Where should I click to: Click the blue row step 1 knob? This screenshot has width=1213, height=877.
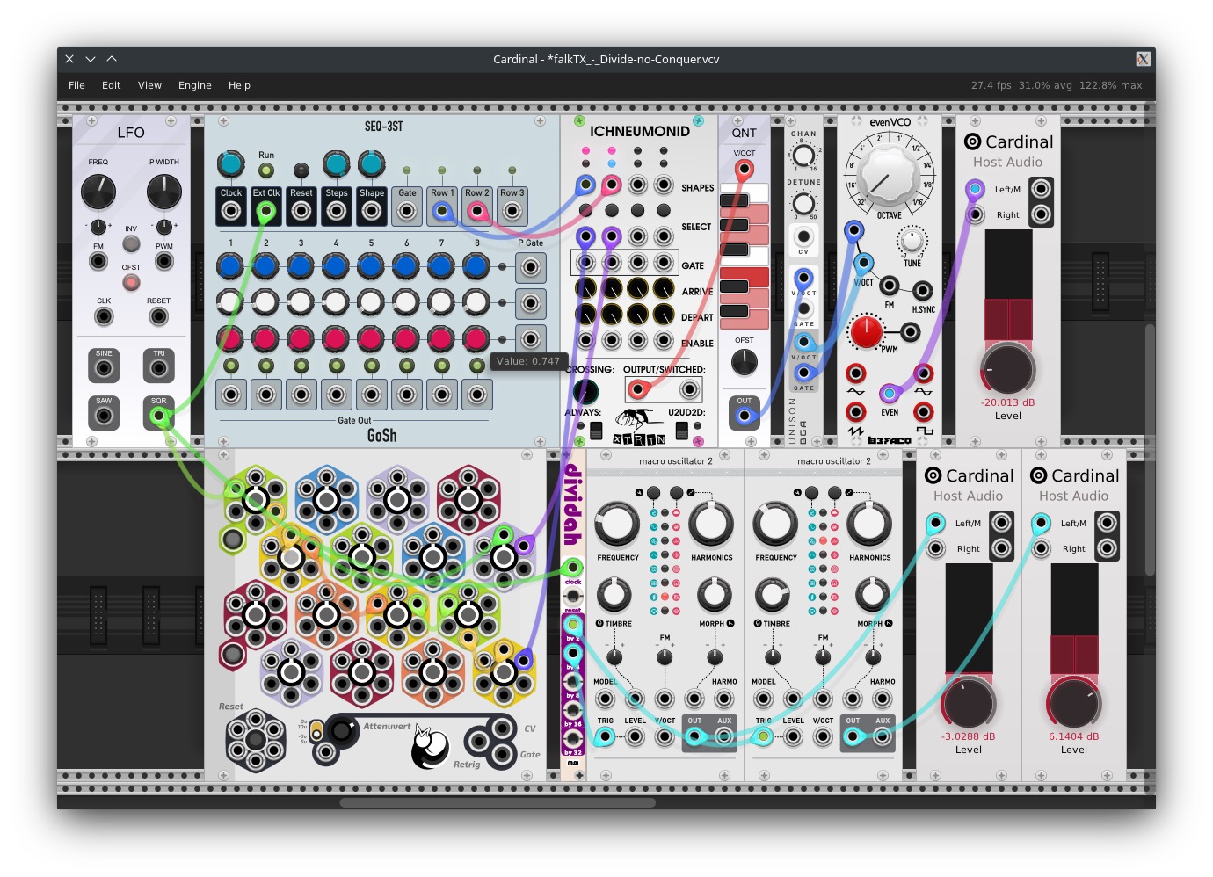pos(230,266)
